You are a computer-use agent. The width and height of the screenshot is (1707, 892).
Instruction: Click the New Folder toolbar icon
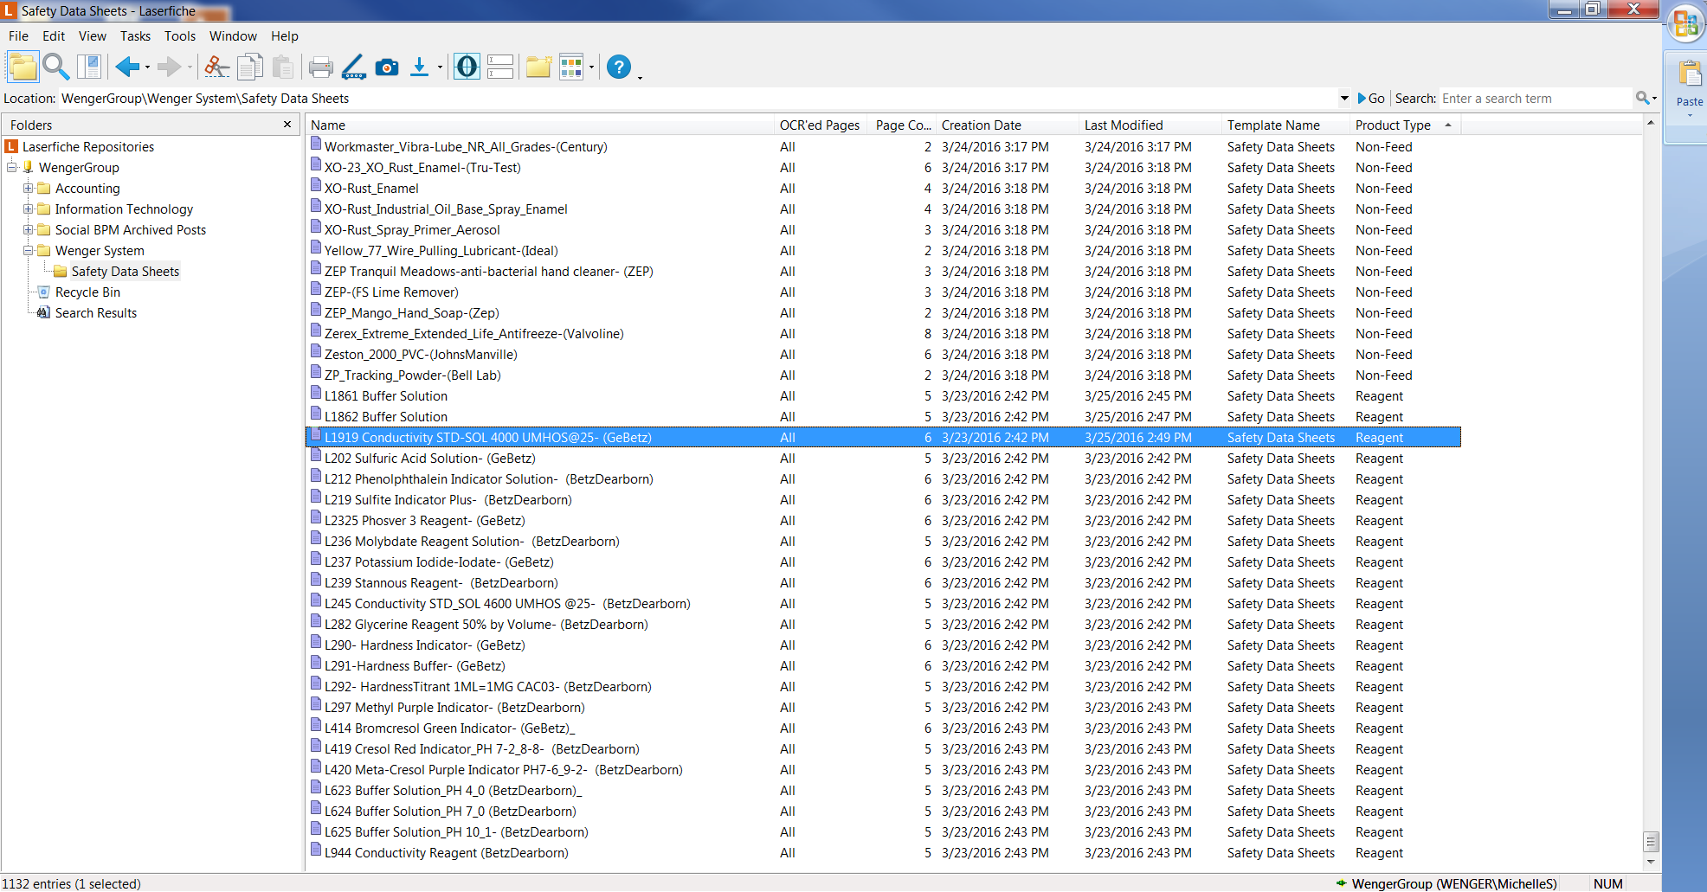pos(538,67)
